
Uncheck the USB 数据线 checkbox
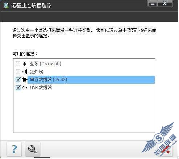18,88
